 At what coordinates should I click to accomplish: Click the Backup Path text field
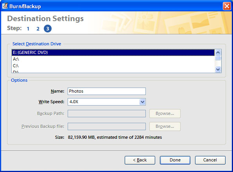point(107,114)
